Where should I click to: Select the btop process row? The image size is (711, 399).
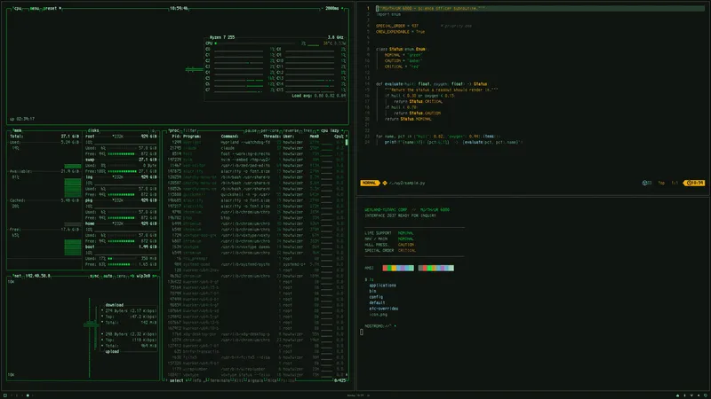[257, 217]
